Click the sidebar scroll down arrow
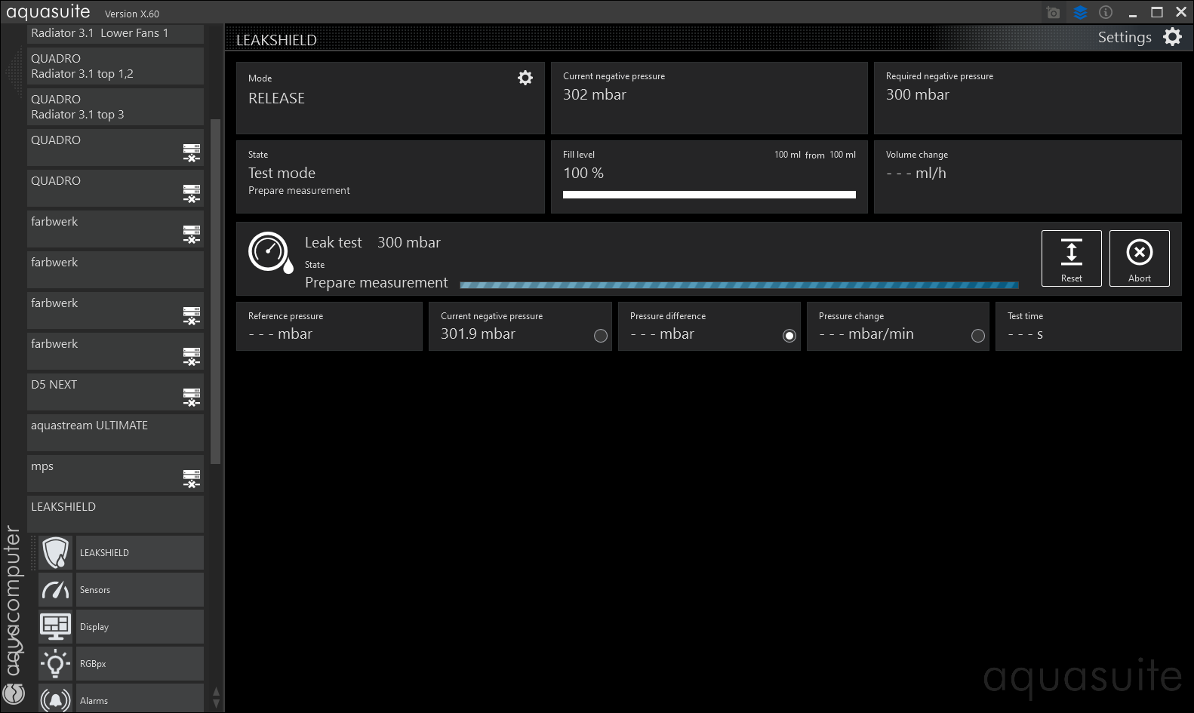The height and width of the screenshot is (713, 1194). (x=217, y=703)
